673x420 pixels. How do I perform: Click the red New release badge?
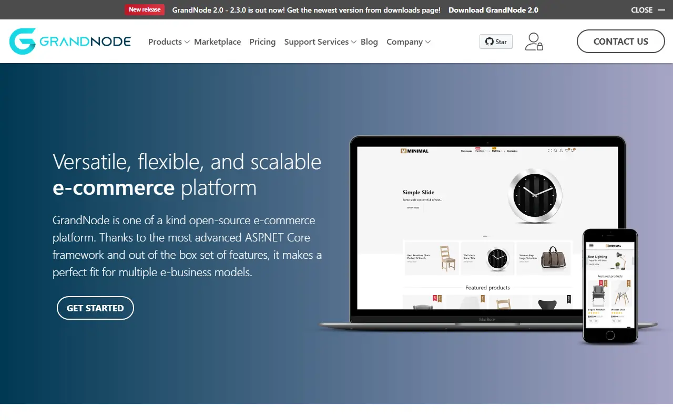tap(145, 9)
